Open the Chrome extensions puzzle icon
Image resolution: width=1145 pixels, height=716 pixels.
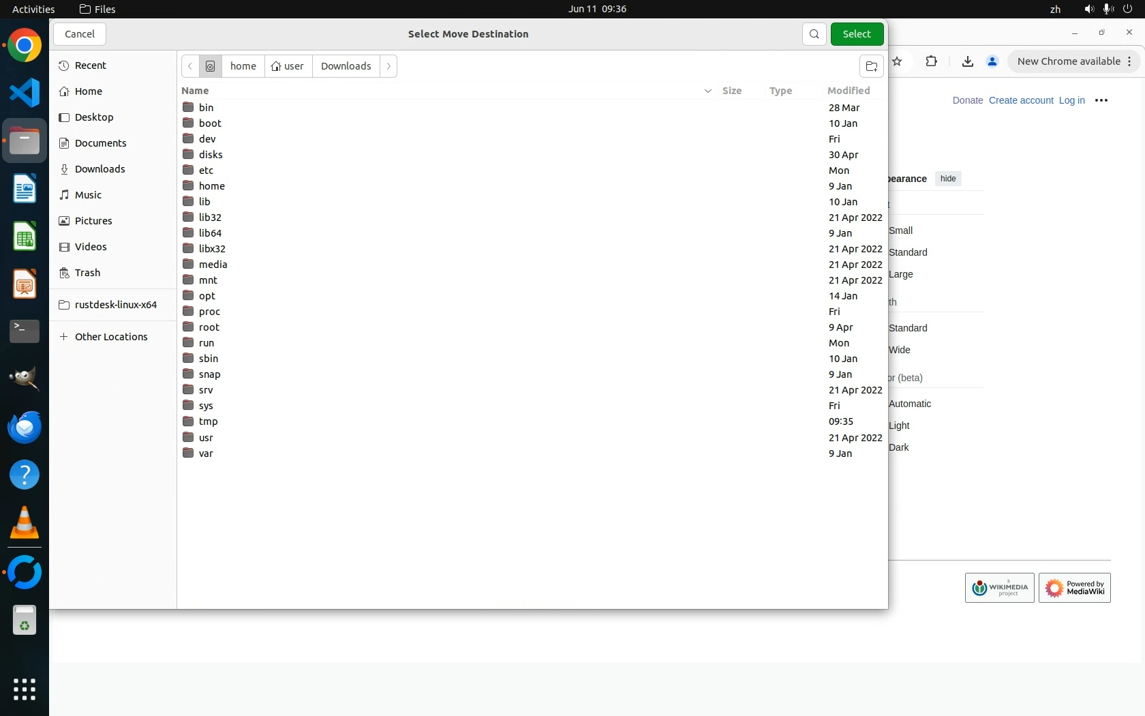[x=931, y=61]
